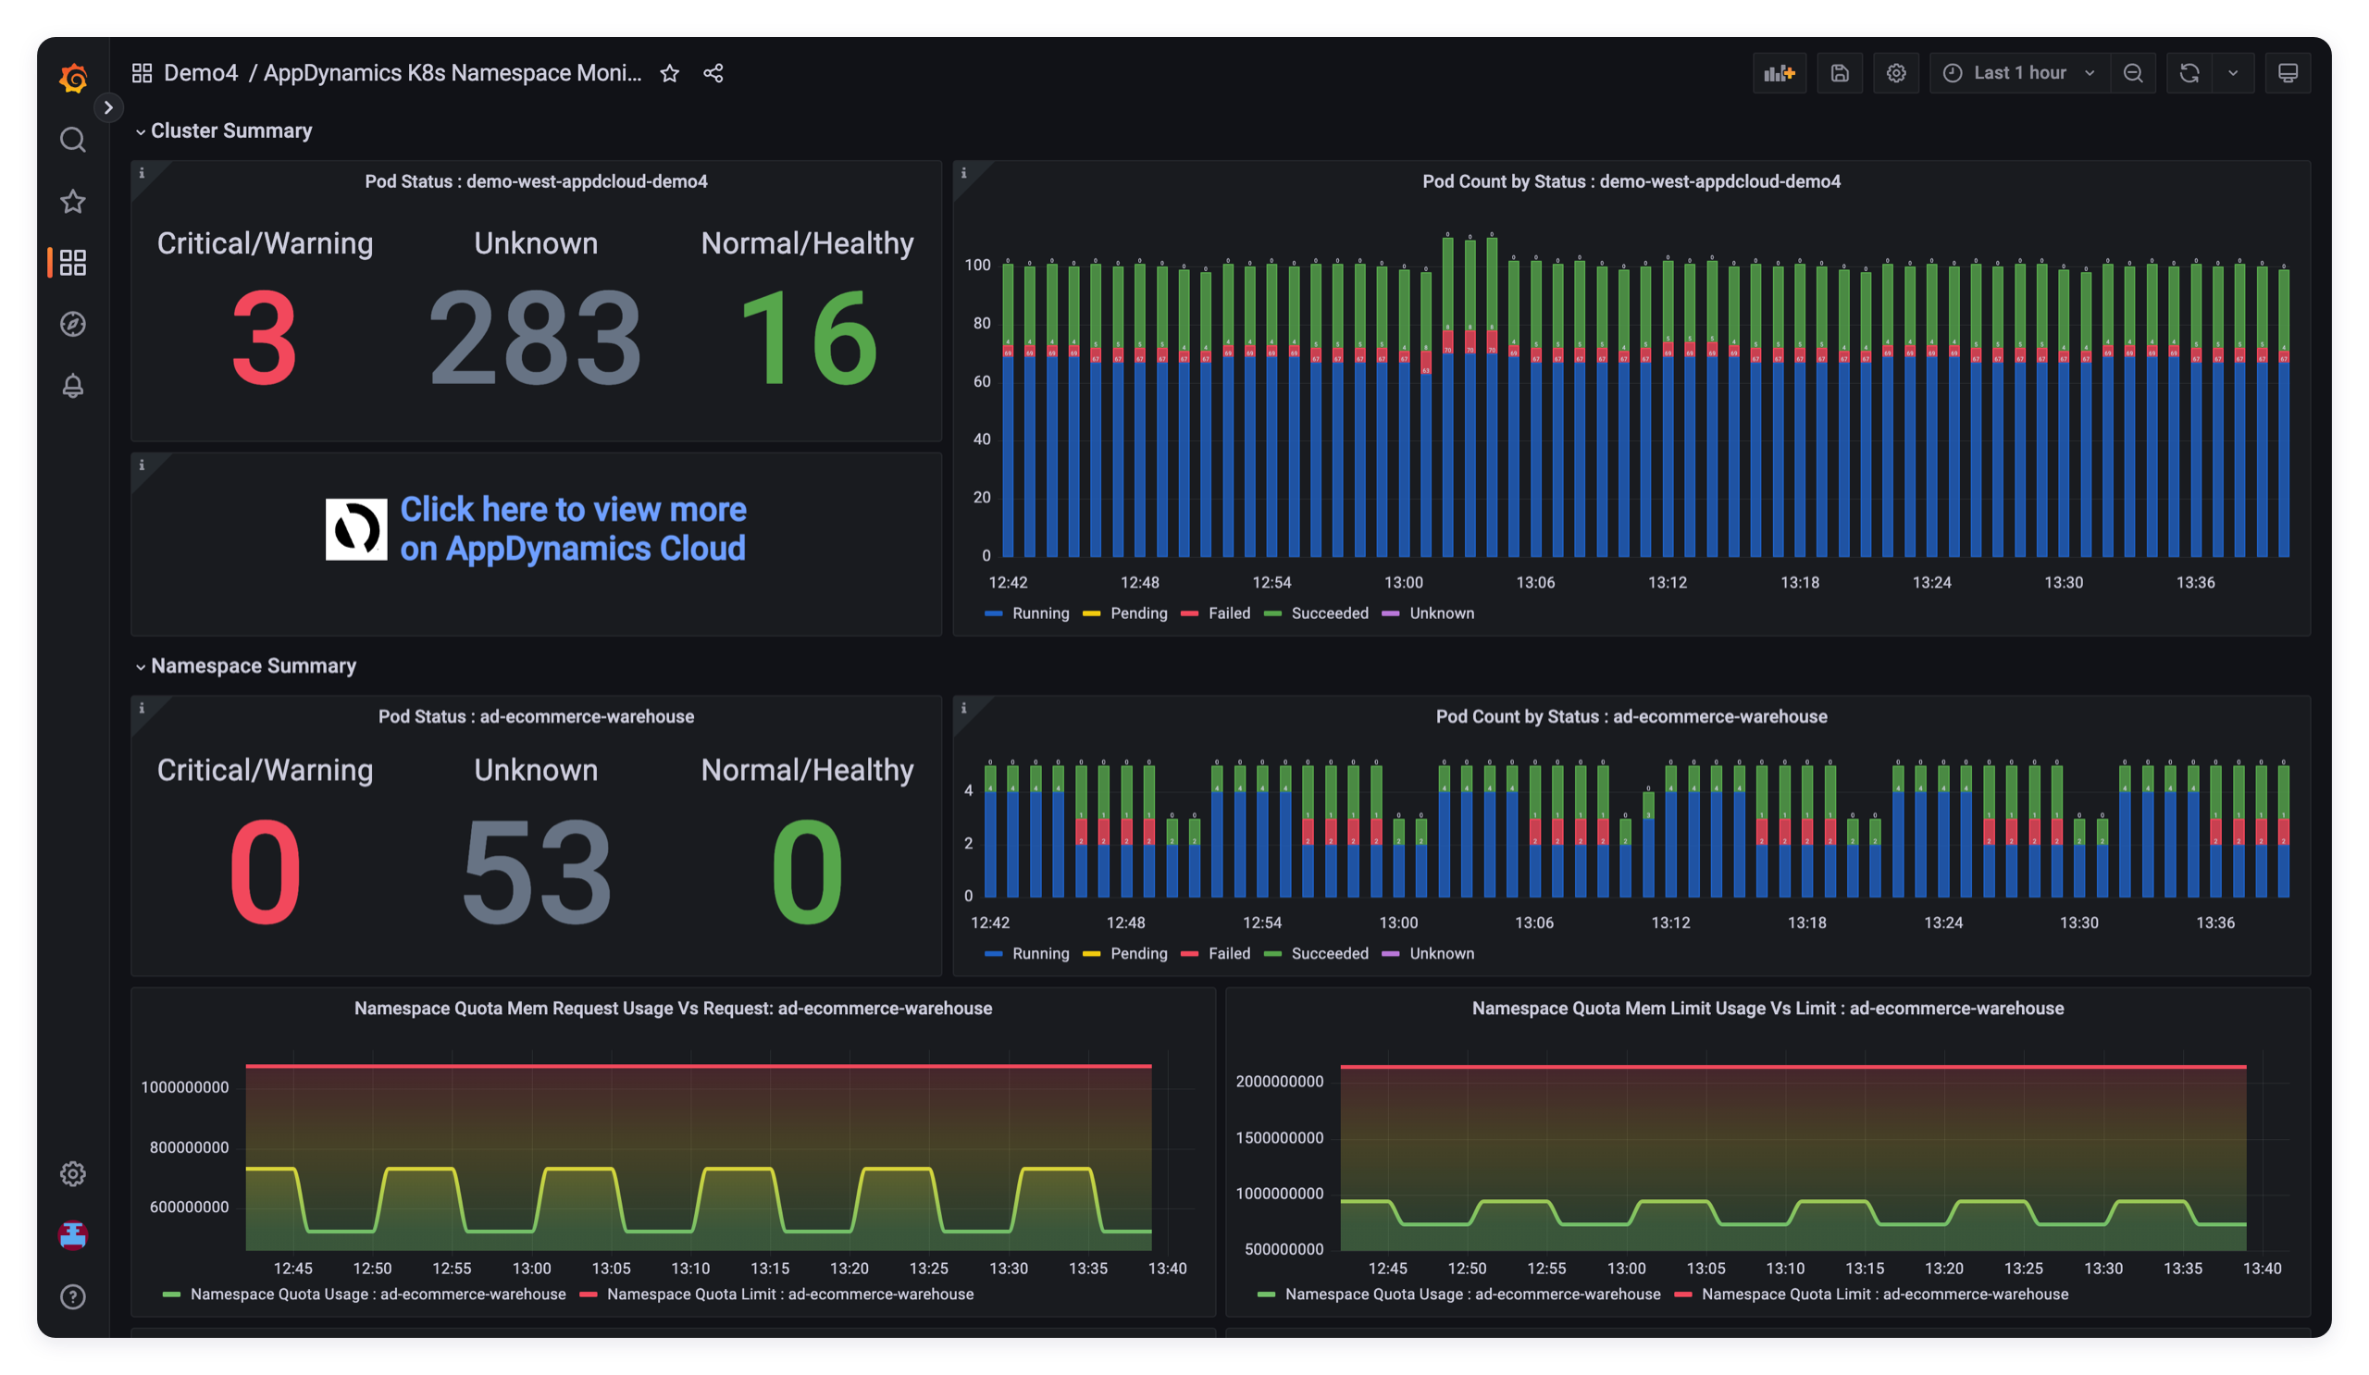
Task: Cycle view mode with monitor icon
Action: pyautogui.click(x=2288, y=72)
